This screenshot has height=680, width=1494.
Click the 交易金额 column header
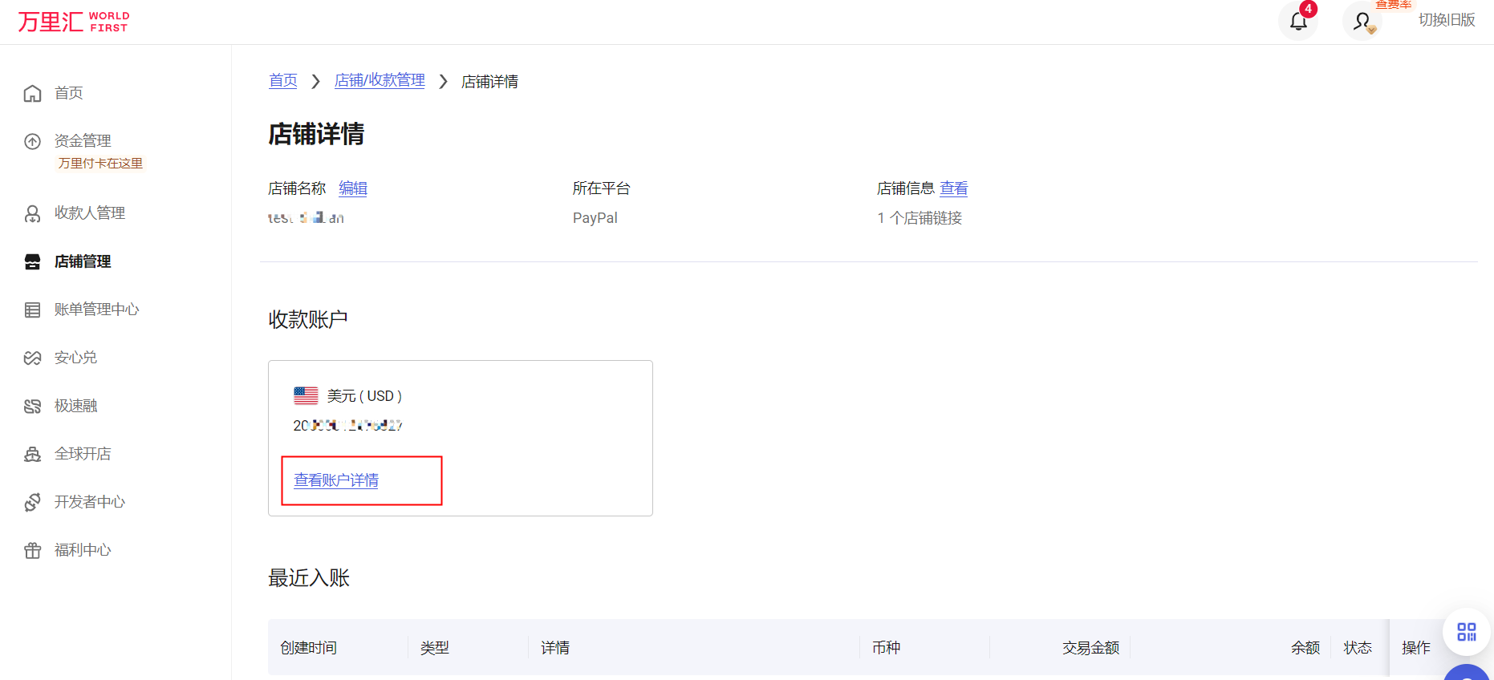click(1090, 648)
